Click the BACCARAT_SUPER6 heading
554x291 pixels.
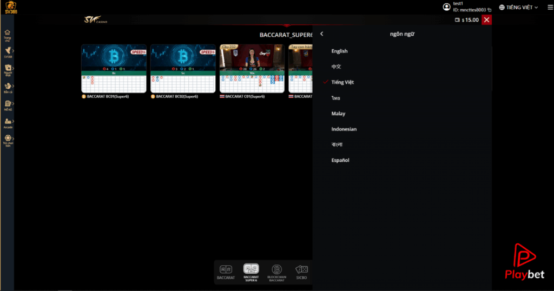point(286,35)
